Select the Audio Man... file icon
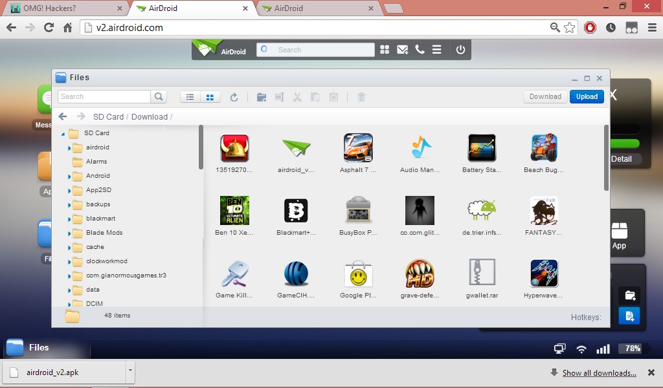 pos(420,148)
